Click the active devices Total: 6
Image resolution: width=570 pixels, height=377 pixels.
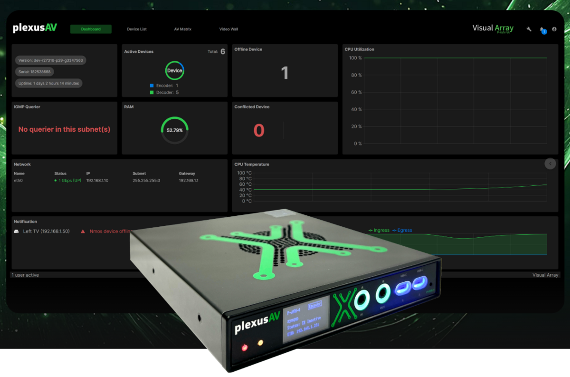[x=217, y=51]
